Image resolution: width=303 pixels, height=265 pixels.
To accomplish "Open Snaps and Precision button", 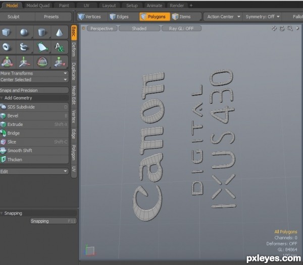I will click(34, 90).
